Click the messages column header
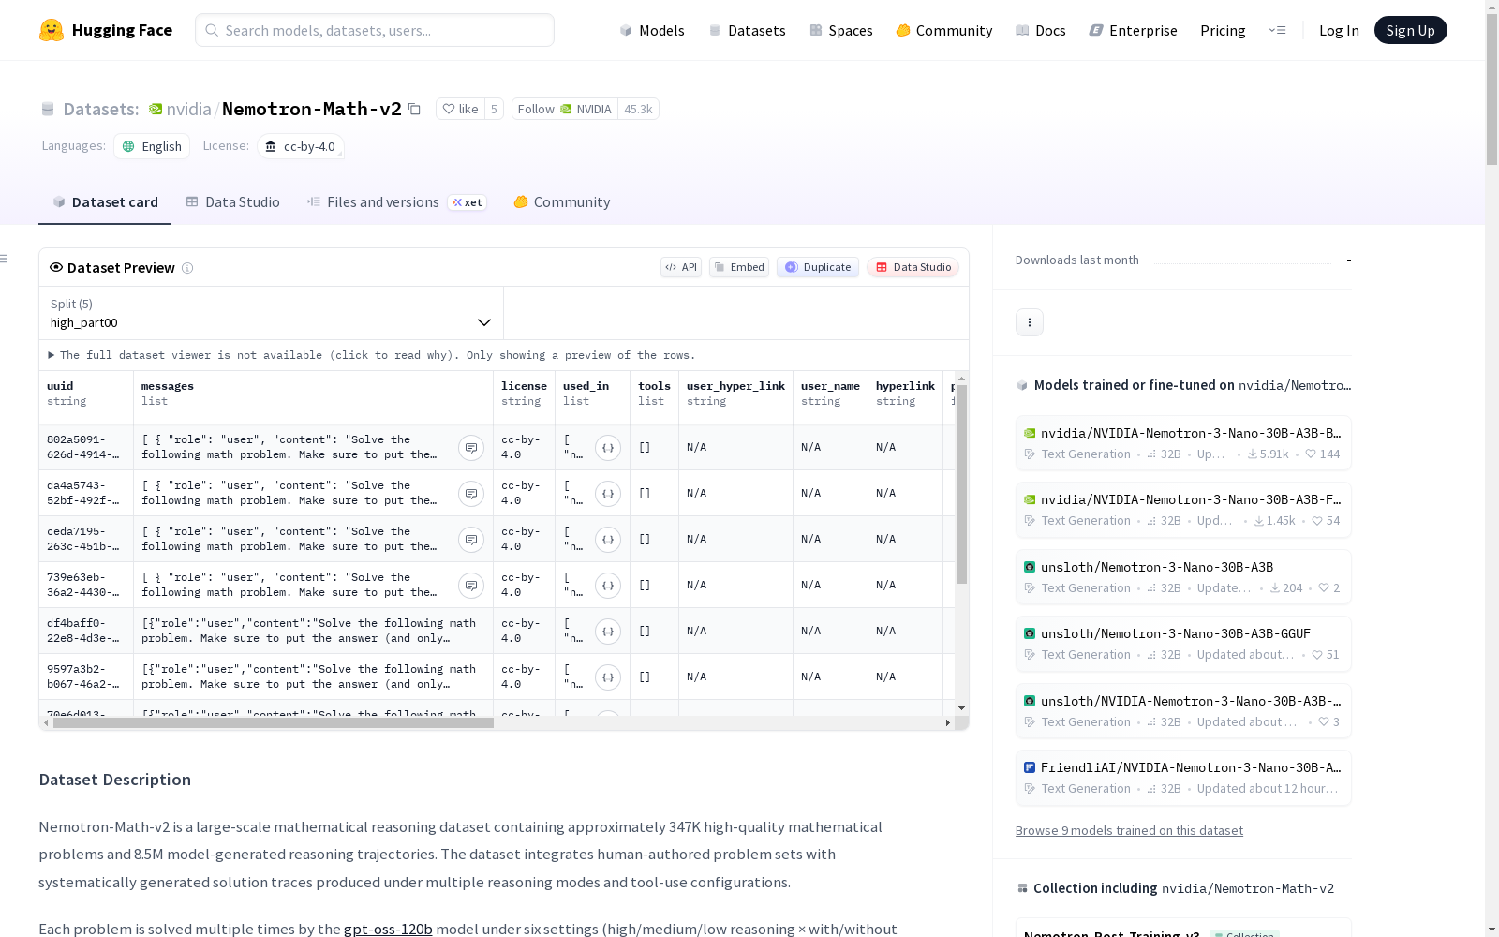Screen dimensions: 1499x937 (314, 397)
